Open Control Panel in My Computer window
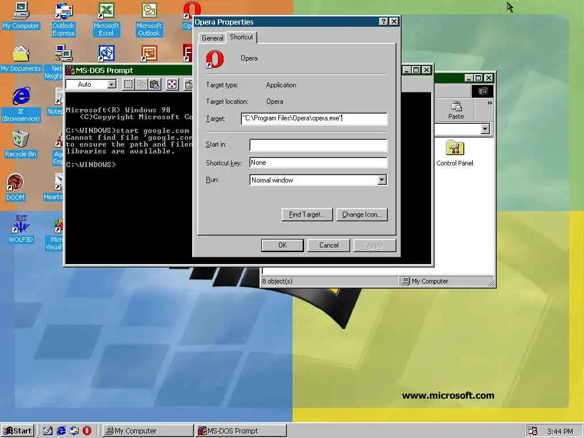Image resolution: width=584 pixels, height=438 pixels. pyautogui.click(x=455, y=153)
